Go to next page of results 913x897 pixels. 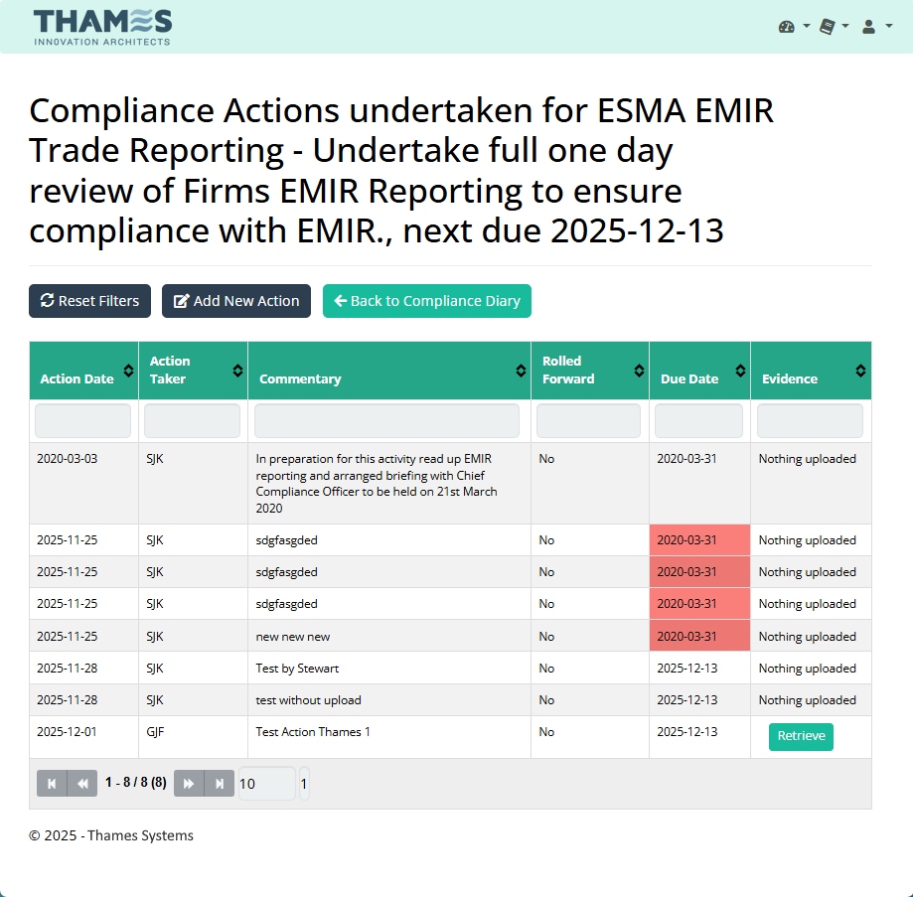click(x=189, y=784)
